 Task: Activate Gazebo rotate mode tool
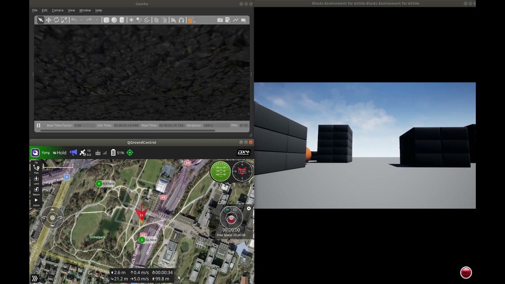[56, 20]
